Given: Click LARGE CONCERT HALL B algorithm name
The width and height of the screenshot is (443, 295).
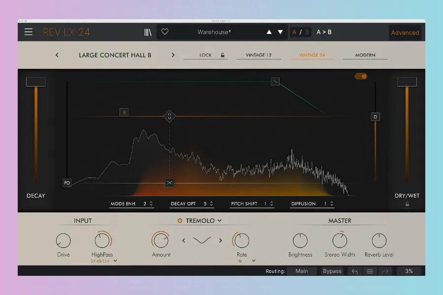Looking at the screenshot, I should (x=115, y=55).
